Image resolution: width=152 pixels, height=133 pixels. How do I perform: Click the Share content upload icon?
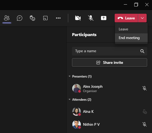coord(104,18)
